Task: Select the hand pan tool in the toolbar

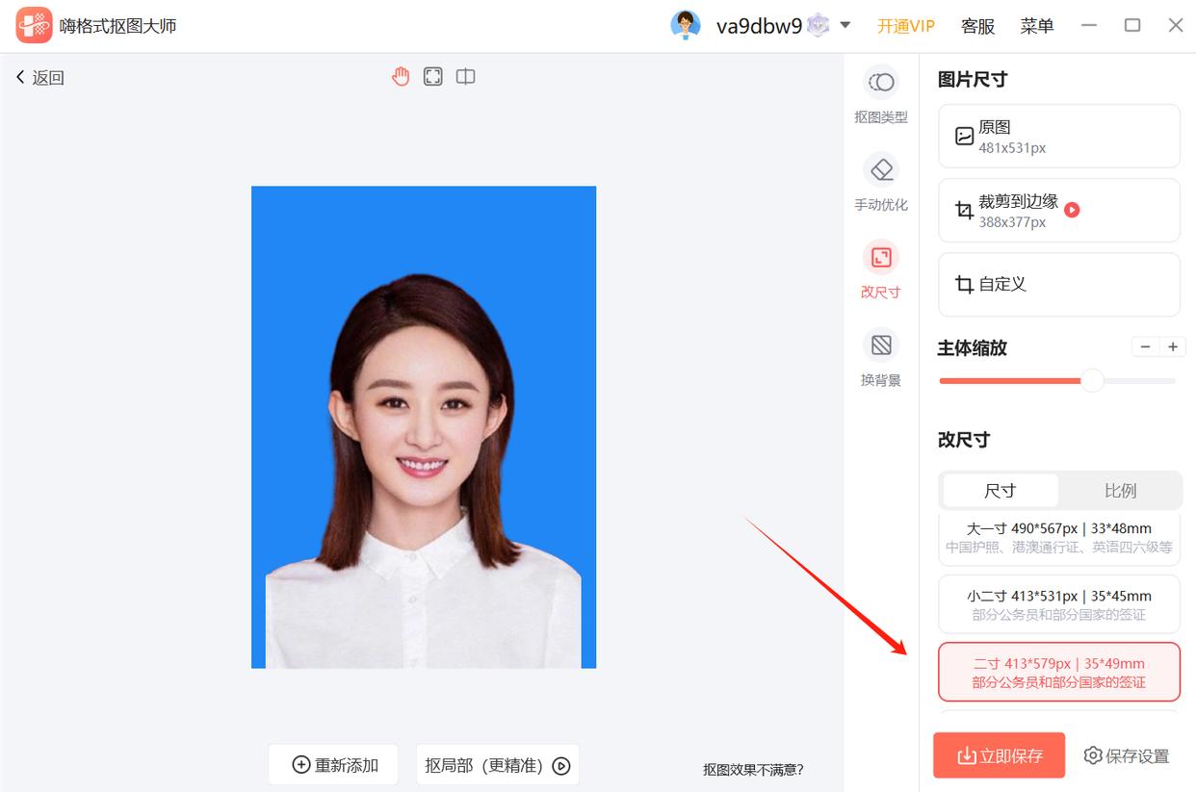Action: (401, 75)
